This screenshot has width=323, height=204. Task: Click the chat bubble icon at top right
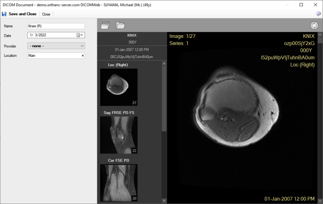[x=318, y=14]
